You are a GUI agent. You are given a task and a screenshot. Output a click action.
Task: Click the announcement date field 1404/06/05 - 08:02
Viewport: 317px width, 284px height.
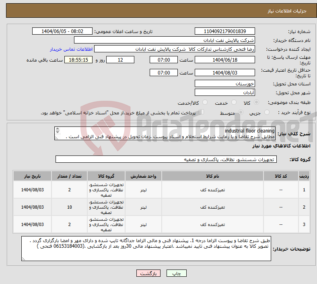62,31
